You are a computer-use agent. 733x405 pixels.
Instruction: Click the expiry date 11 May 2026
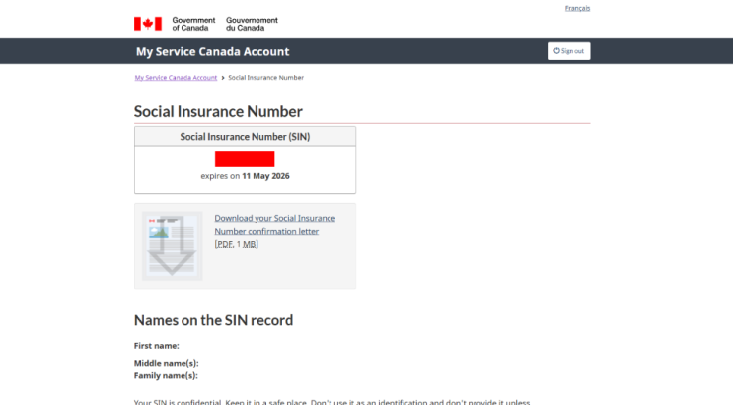click(265, 176)
